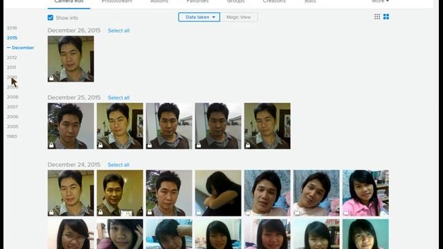Open December 24 photo of woman in pink jacket
443x249 pixels.
pyautogui.click(x=365, y=193)
